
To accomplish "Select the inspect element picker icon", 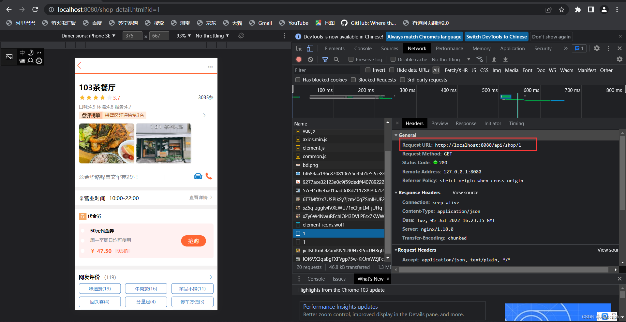I will click(x=299, y=48).
